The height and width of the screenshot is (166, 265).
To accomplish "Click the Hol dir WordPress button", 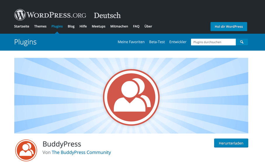I will (229, 27).
